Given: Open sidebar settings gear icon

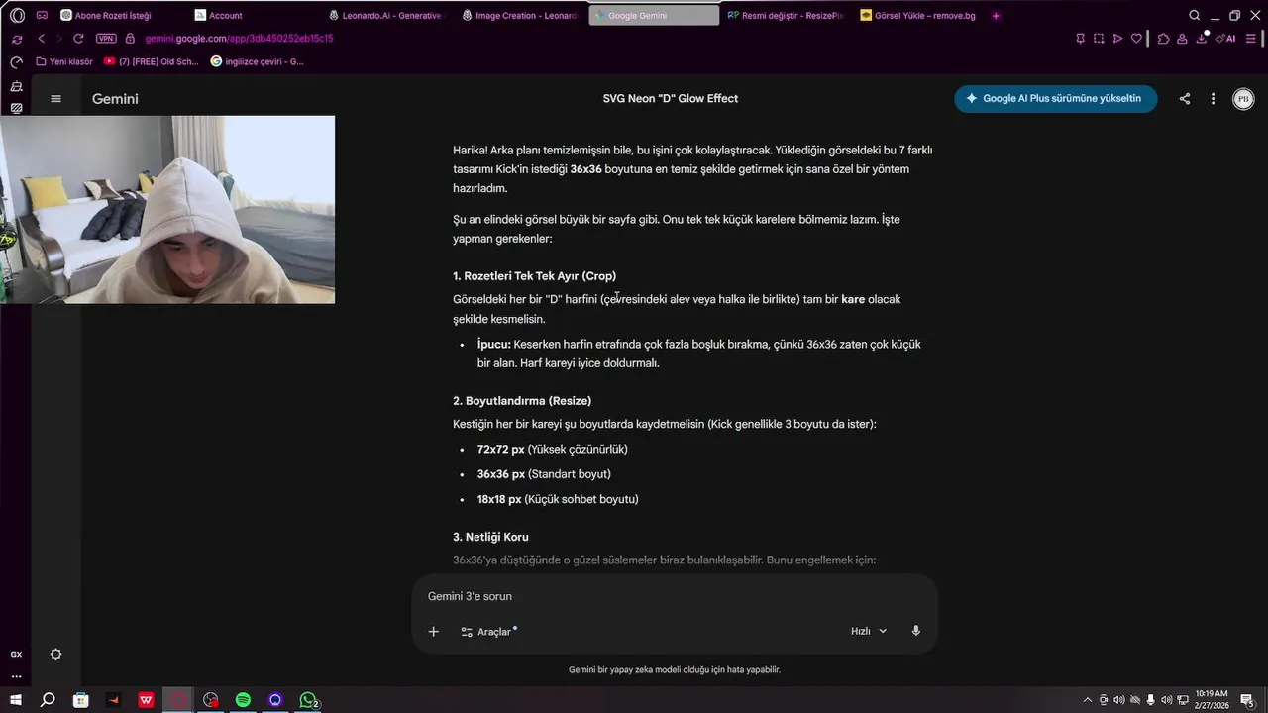Looking at the screenshot, I should point(55,654).
